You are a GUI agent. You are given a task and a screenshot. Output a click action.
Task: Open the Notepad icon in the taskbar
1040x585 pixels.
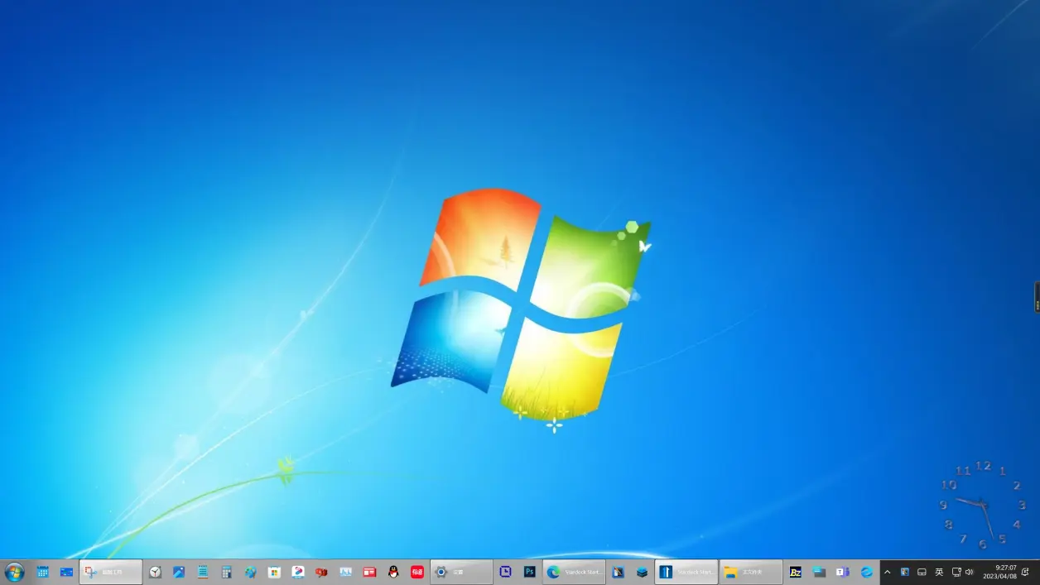pos(203,572)
